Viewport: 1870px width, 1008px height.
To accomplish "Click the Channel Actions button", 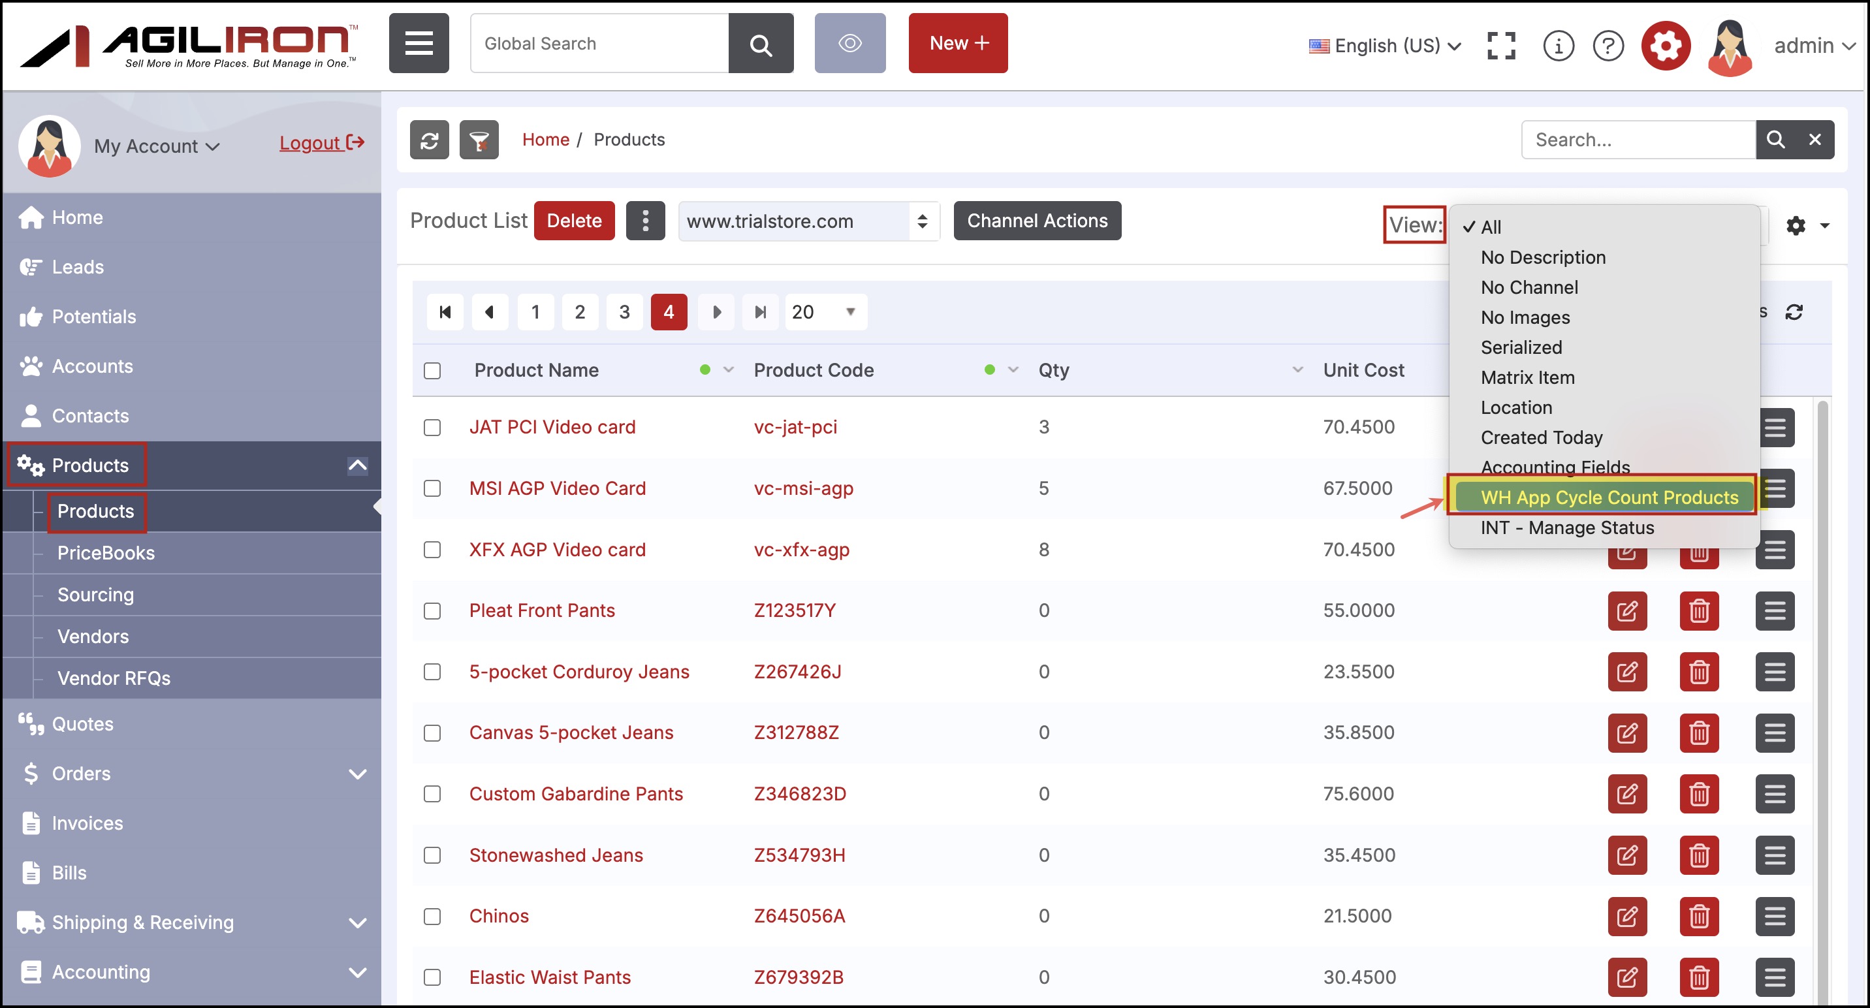I will 1037,221.
